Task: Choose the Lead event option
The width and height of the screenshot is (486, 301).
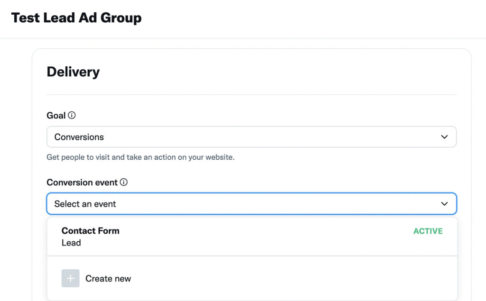Action: point(71,243)
